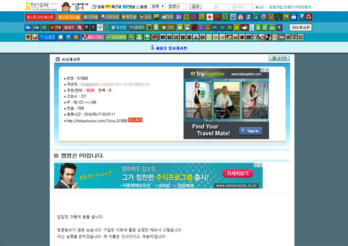Open the pink 플래시게임 board

click(93, 37)
